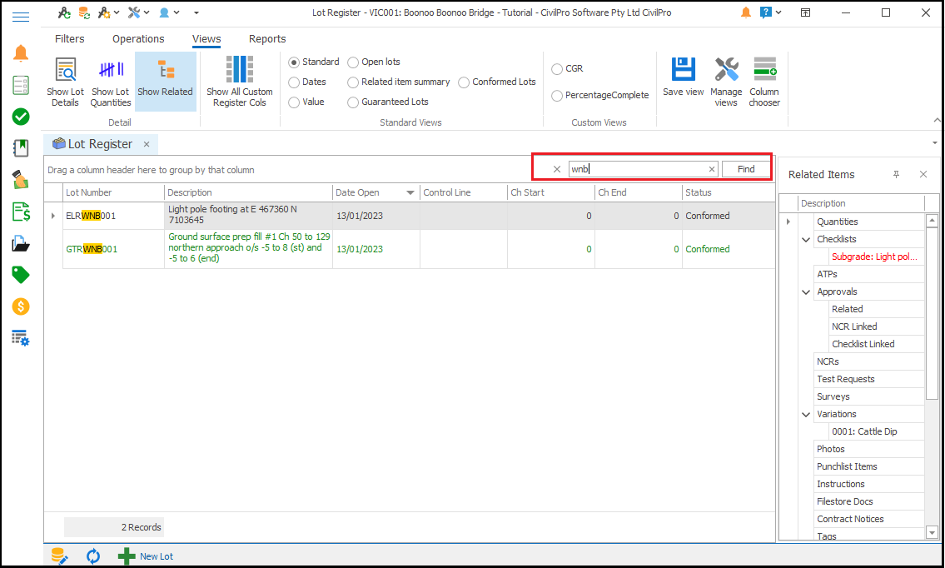Screen dimensions: 945x568
Task: Open the checklist register sidebar icon
Action: (21, 85)
